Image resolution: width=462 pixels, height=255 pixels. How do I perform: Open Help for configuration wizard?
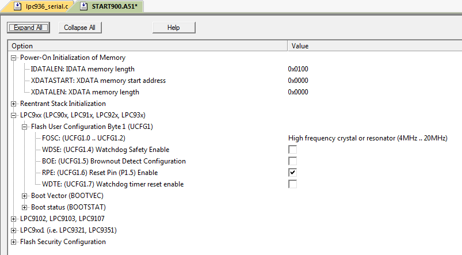pos(174,28)
